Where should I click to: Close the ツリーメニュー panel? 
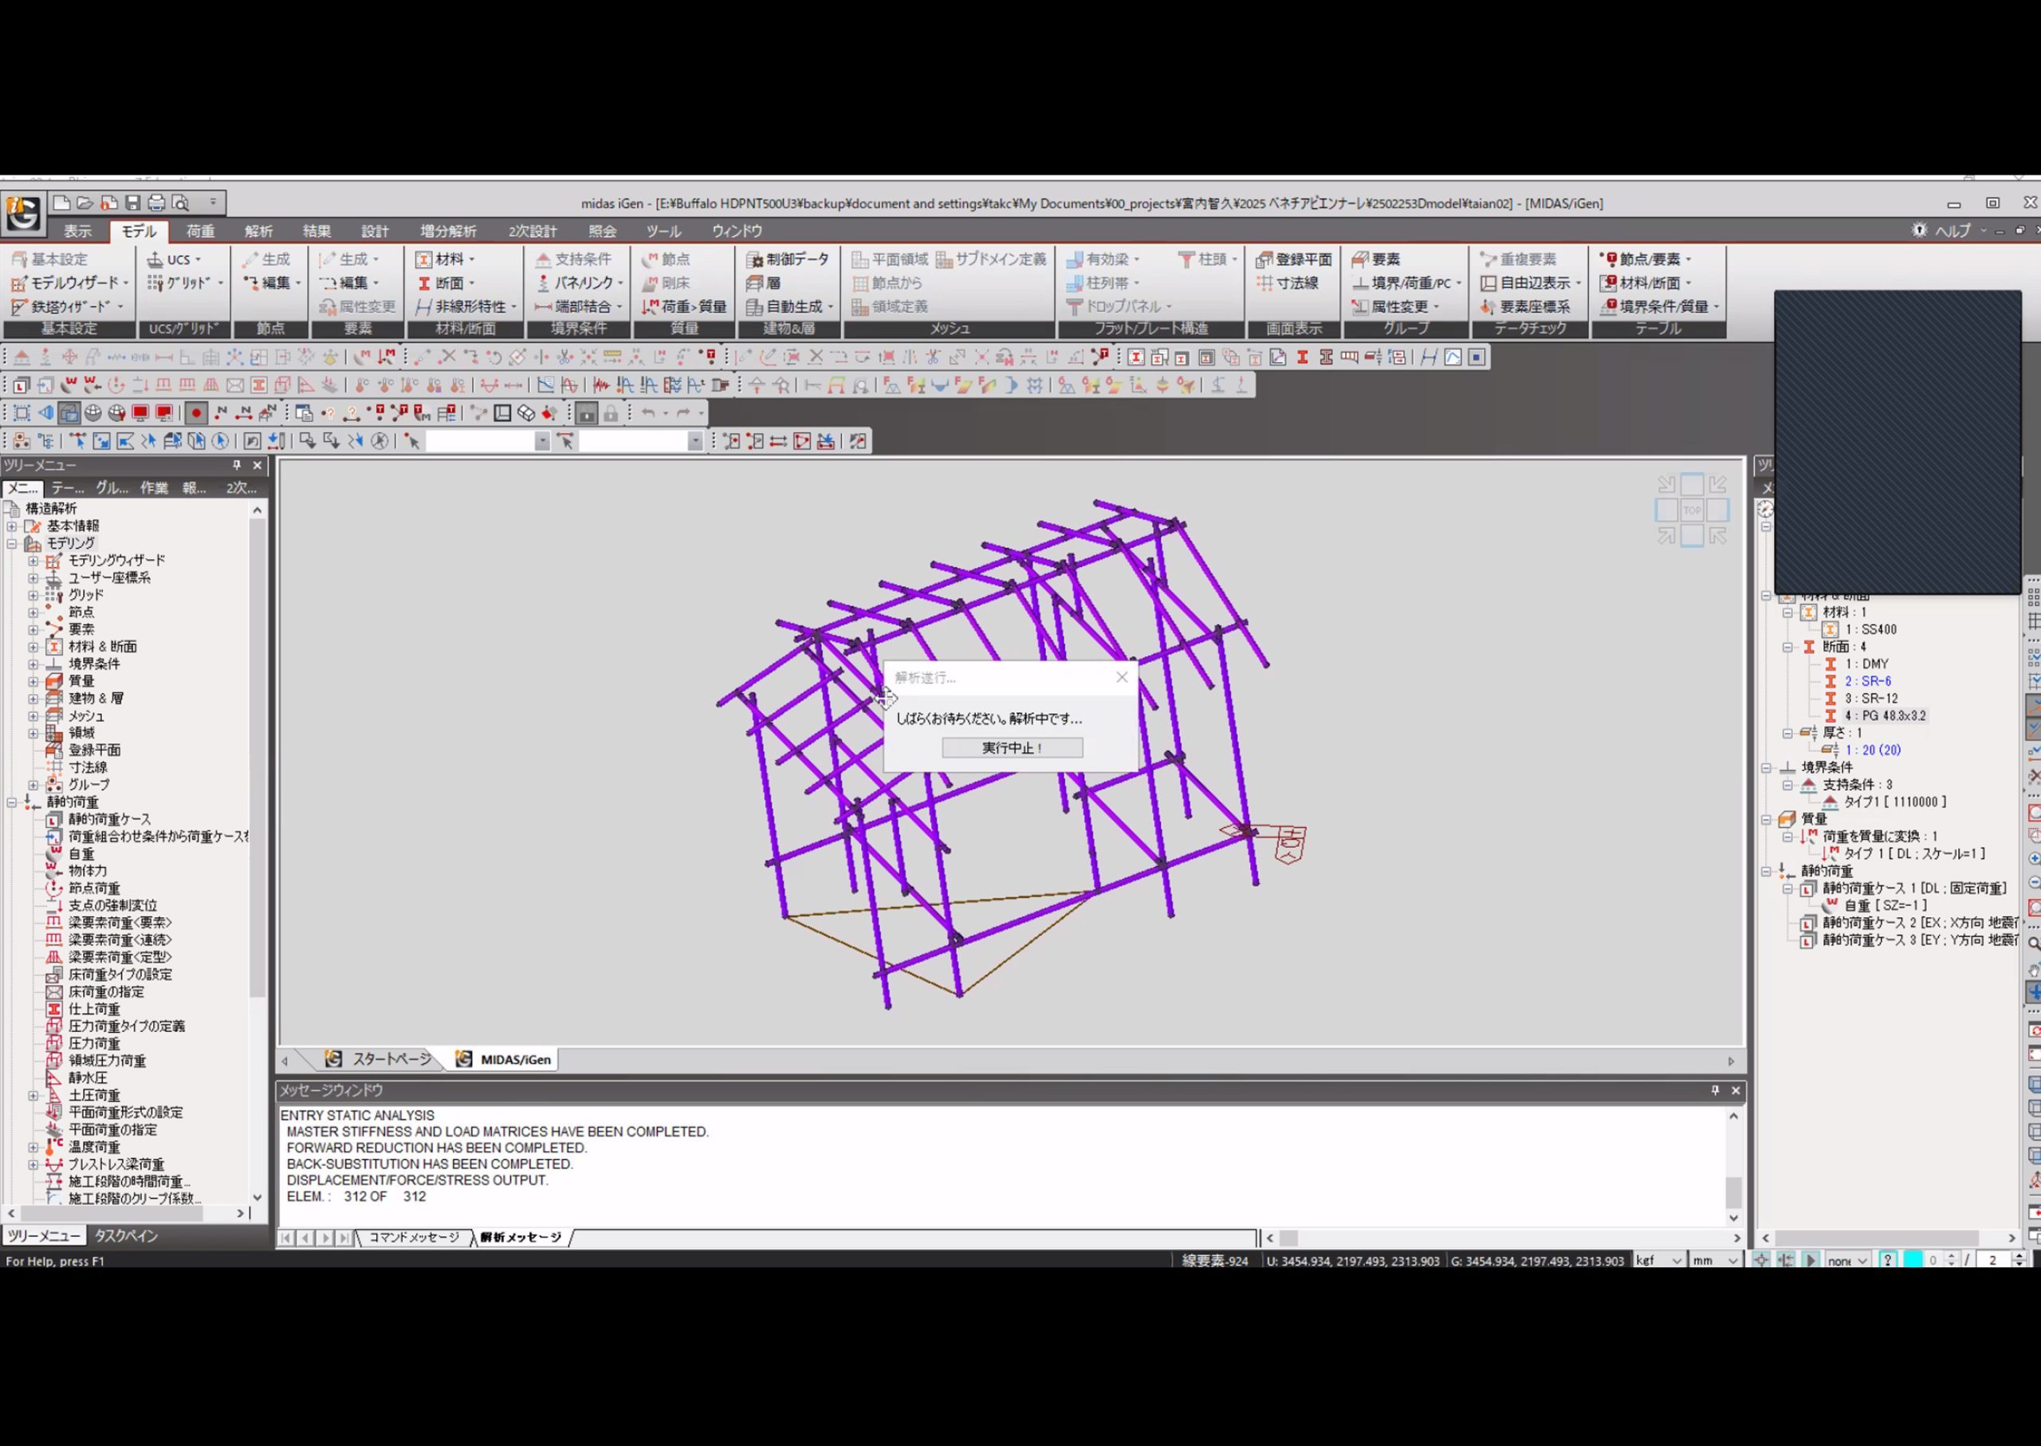pyautogui.click(x=258, y=465)
